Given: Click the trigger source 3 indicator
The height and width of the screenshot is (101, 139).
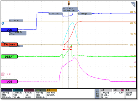Looking at the screenshot, I should (x=122, y=90).
